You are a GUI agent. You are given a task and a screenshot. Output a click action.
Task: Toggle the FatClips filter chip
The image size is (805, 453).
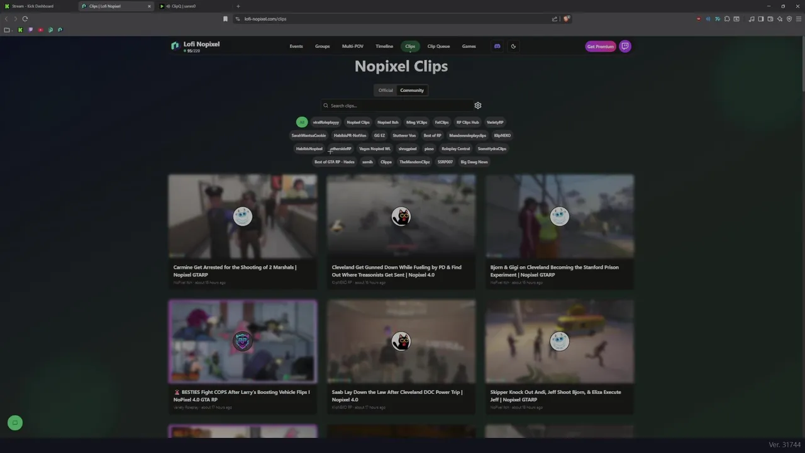(441, 122)
